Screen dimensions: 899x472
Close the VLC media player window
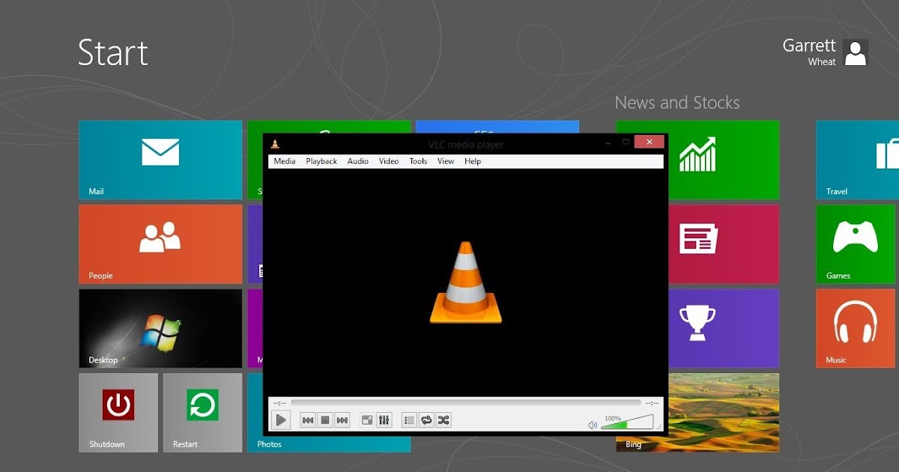(649, 142)
